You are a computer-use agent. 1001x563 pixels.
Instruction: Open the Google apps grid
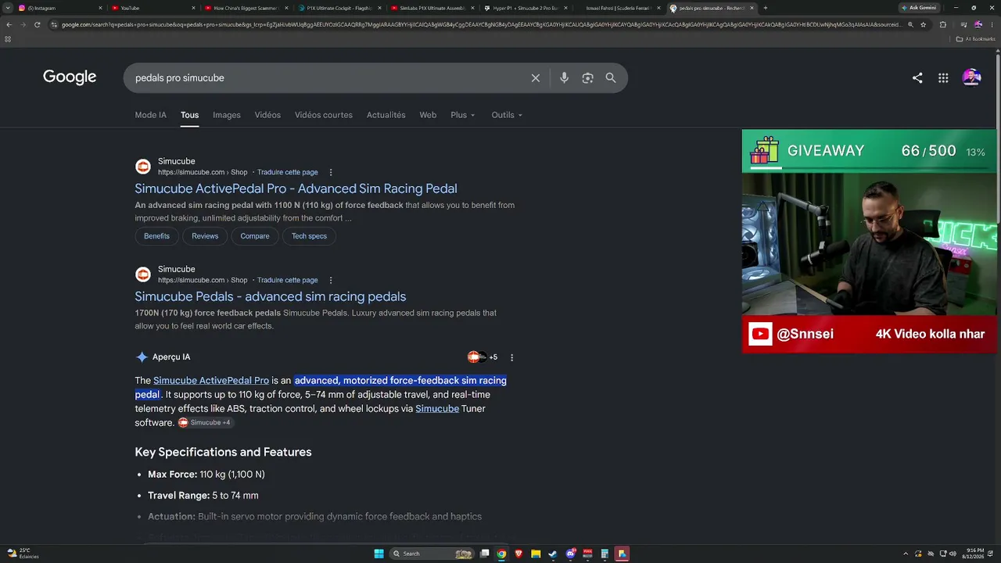coord(943,78)
